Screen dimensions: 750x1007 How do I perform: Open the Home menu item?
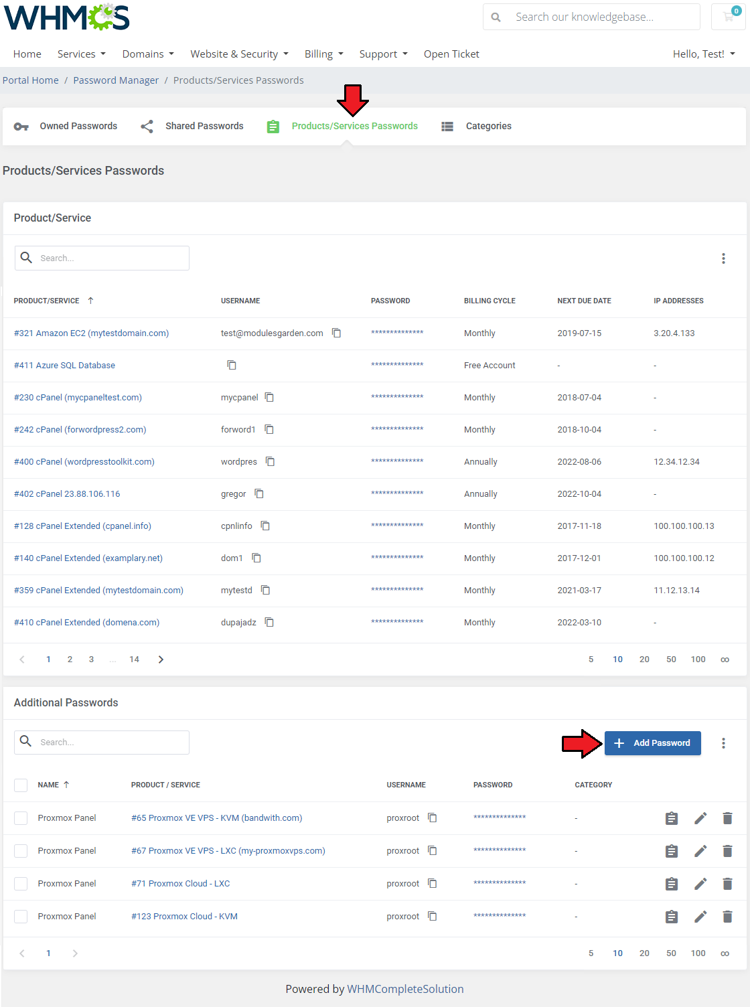[x=27, y=54]
